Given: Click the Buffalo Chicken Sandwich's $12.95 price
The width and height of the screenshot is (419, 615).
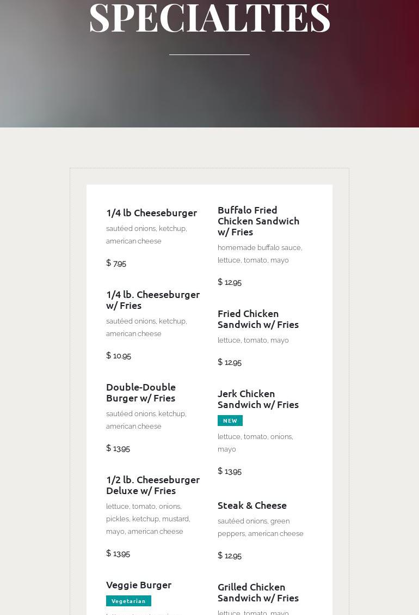Looking at the screenshot, I should tap(230, 282).
